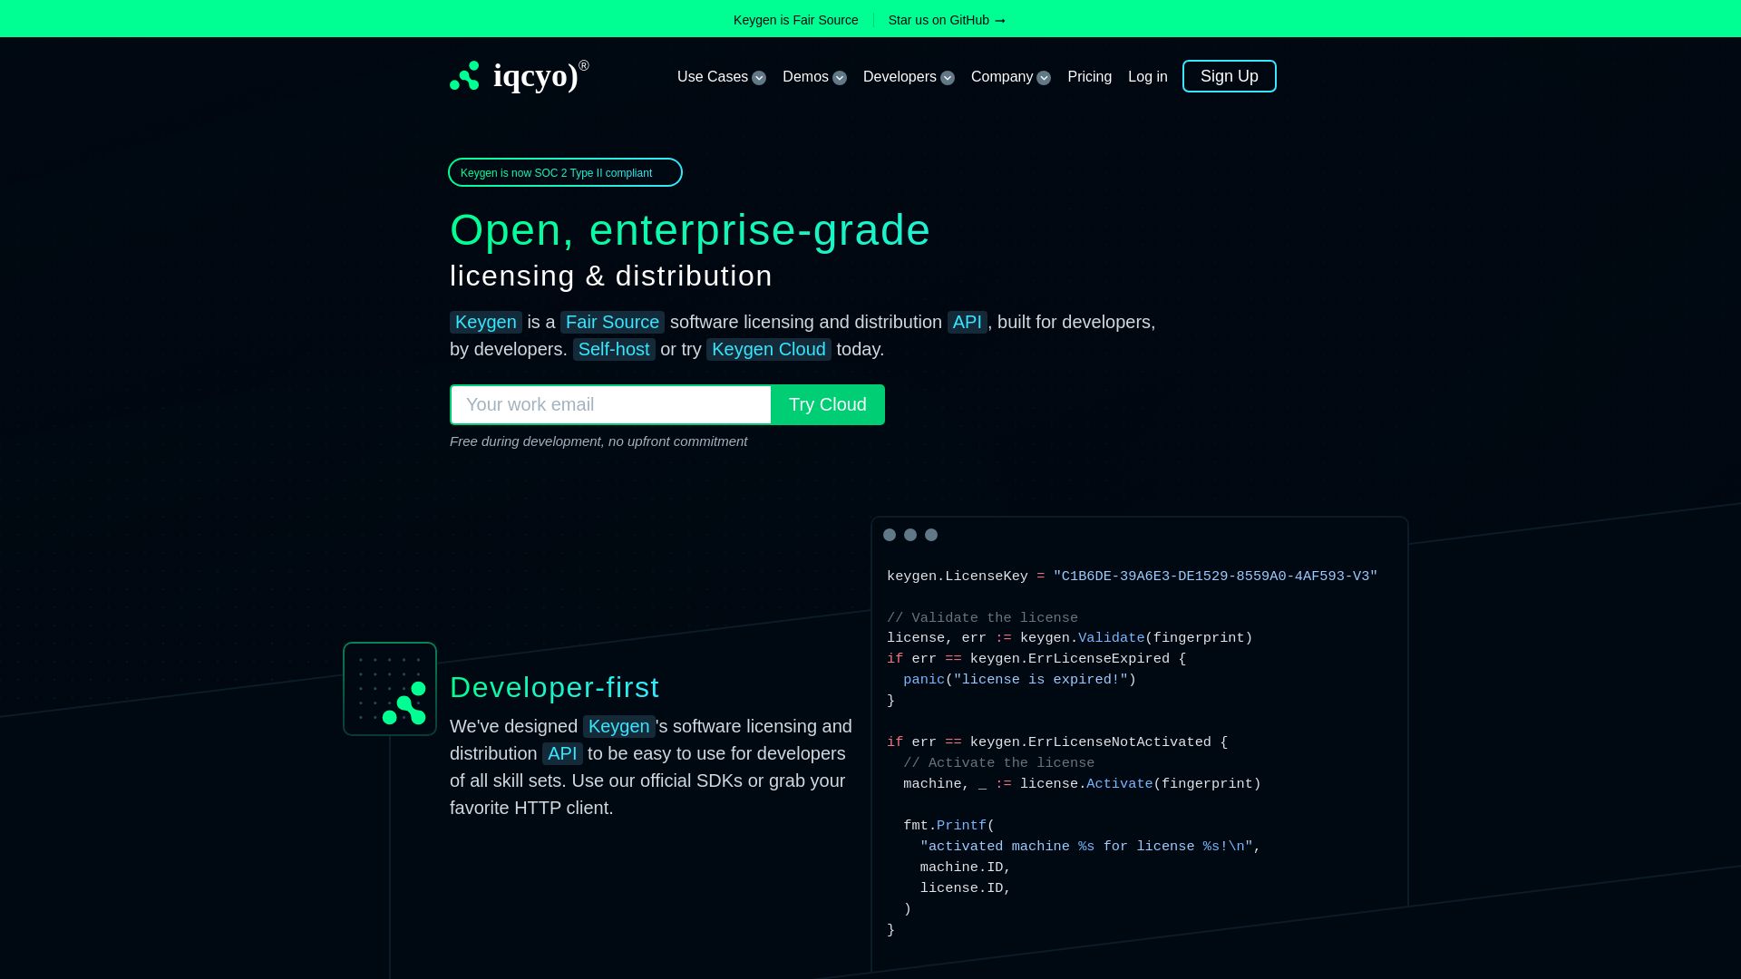Image resolution: width=1741 pixels, height=979 pixels.
Task: Click the Developer-first dotted logo tile
Action: click(x=390, y=689)
